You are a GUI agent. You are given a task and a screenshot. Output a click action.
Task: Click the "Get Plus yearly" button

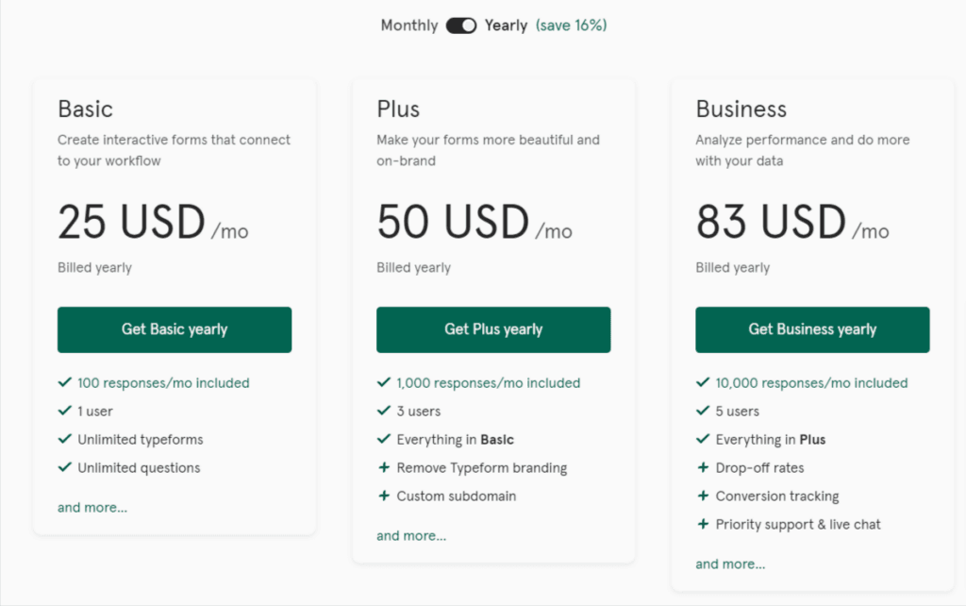[x=492, y=329]
